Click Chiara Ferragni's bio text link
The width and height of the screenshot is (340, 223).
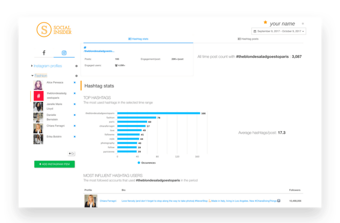[201, 201]
